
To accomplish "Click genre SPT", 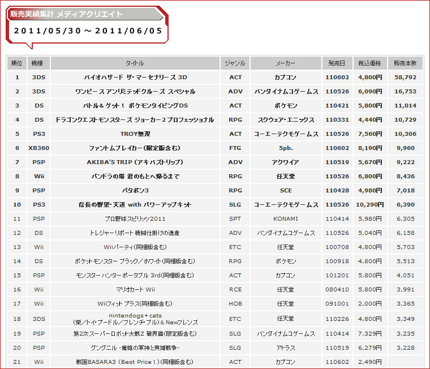I will pos(235,218).
